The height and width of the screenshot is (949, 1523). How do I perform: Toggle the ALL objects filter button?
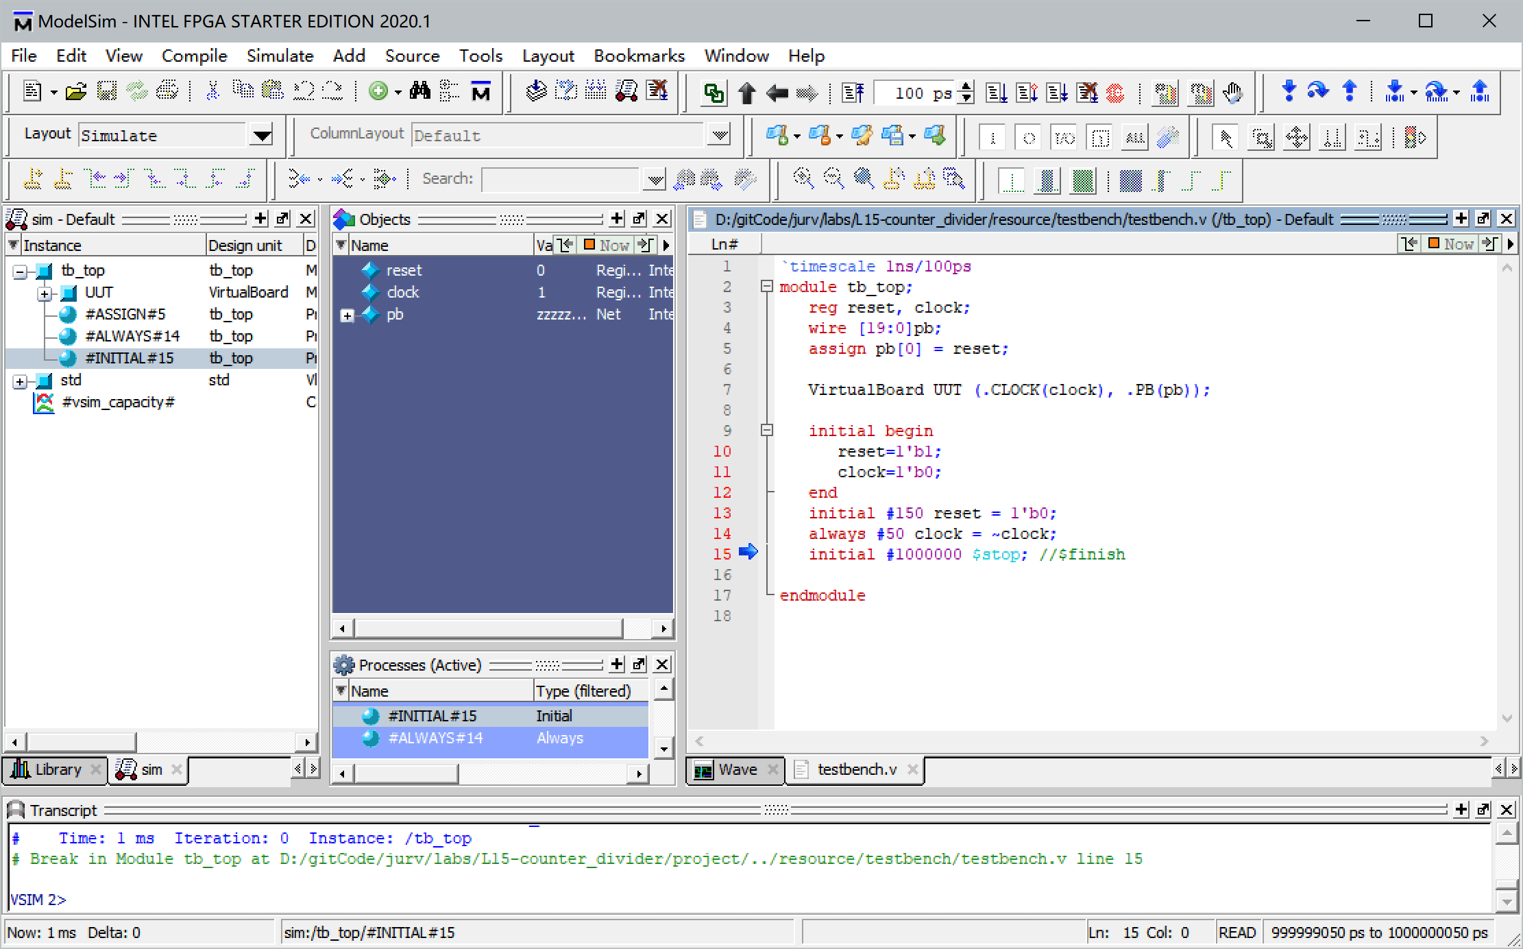[x=1135, y=138]
